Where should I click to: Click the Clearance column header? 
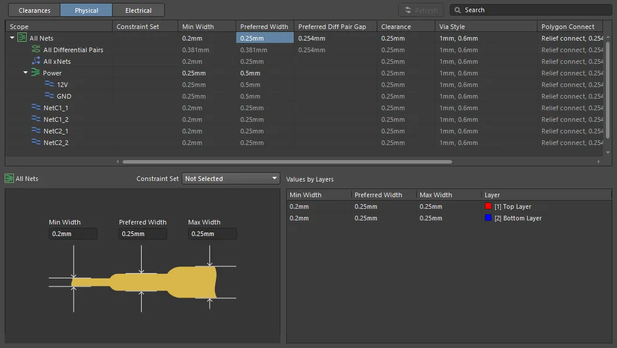pos(406,26)
